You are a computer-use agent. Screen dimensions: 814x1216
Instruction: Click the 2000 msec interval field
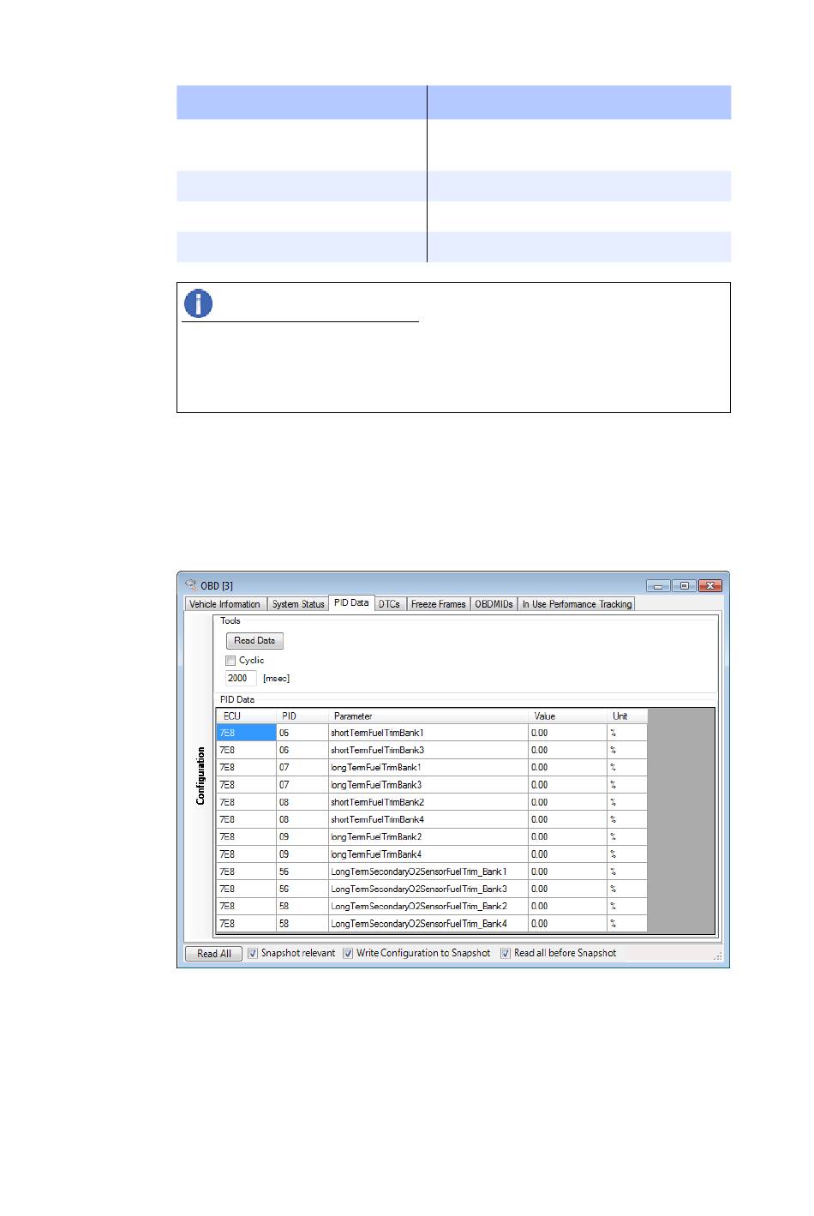point(241,678)
